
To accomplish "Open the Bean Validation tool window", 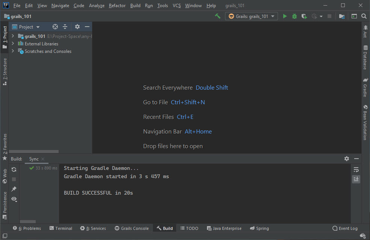I will tap(365, 122).
